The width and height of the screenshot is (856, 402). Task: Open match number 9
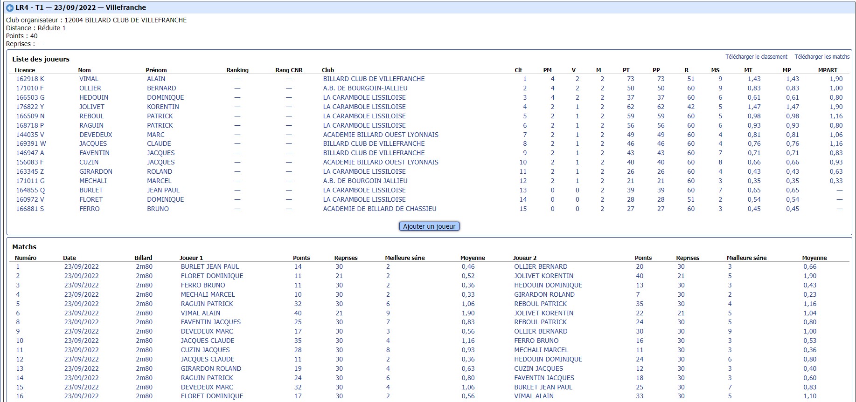(18, 331)
